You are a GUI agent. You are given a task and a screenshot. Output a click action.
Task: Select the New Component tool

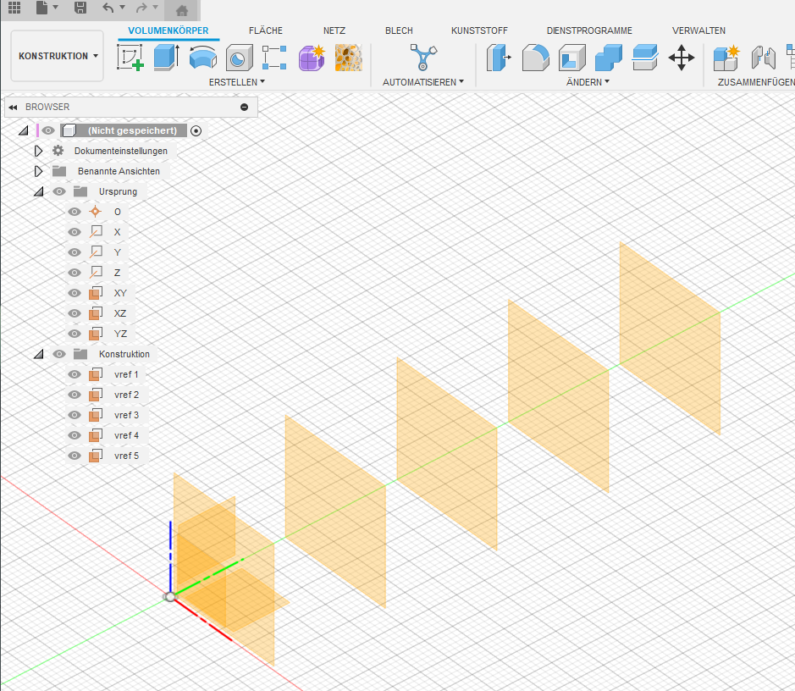[x=726, y=57]
